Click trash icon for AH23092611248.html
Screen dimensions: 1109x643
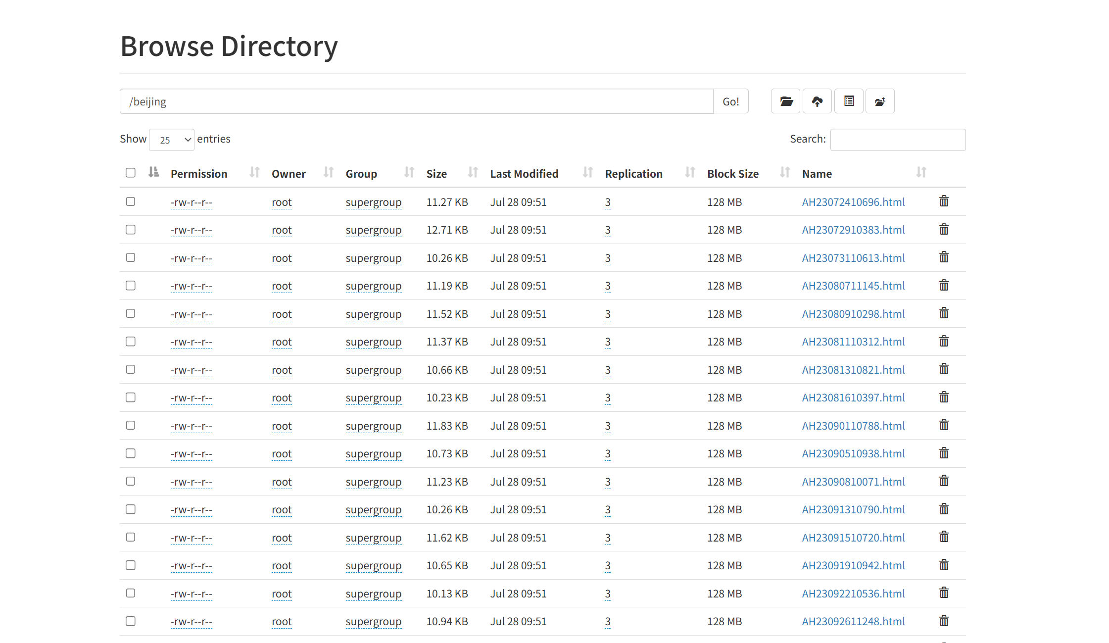coord(944,621)
